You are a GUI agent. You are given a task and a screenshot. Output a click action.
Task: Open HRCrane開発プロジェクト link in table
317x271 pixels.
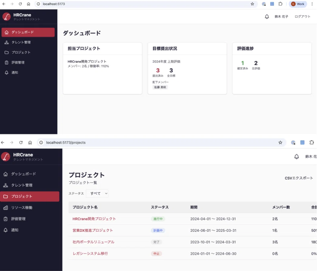click(94, 219)
